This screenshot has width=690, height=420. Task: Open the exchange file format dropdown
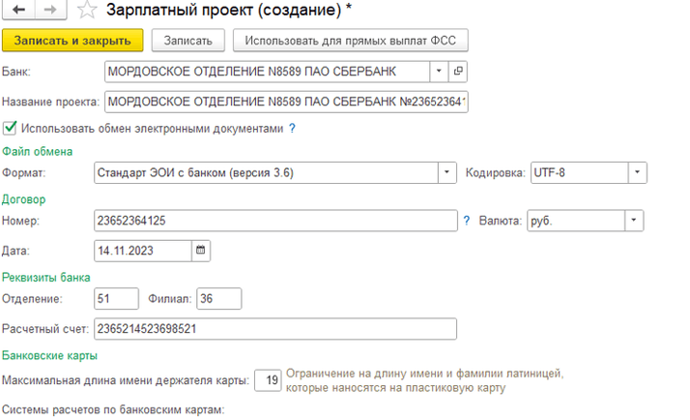tap(447, 173)
